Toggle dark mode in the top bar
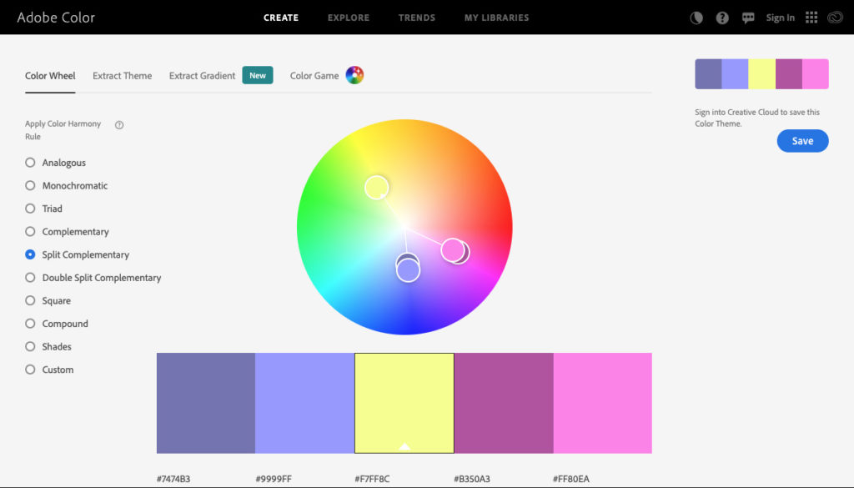This screenshot has width=854, height=488. 696,17
